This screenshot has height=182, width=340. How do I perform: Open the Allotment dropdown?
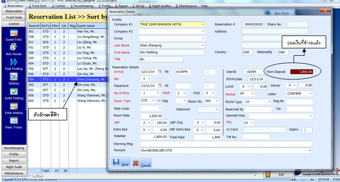click(x=217, y=109)
